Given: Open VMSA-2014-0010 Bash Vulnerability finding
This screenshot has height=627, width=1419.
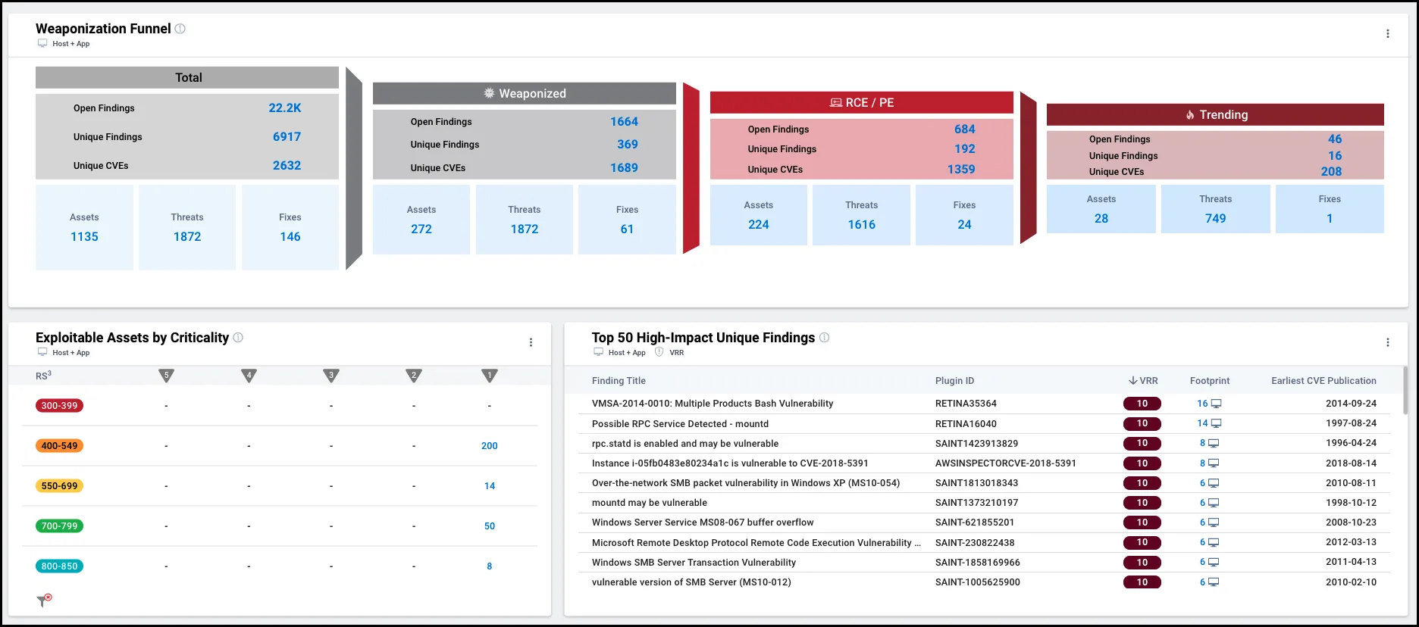Looking at the screenshot, I should point(713,404).
